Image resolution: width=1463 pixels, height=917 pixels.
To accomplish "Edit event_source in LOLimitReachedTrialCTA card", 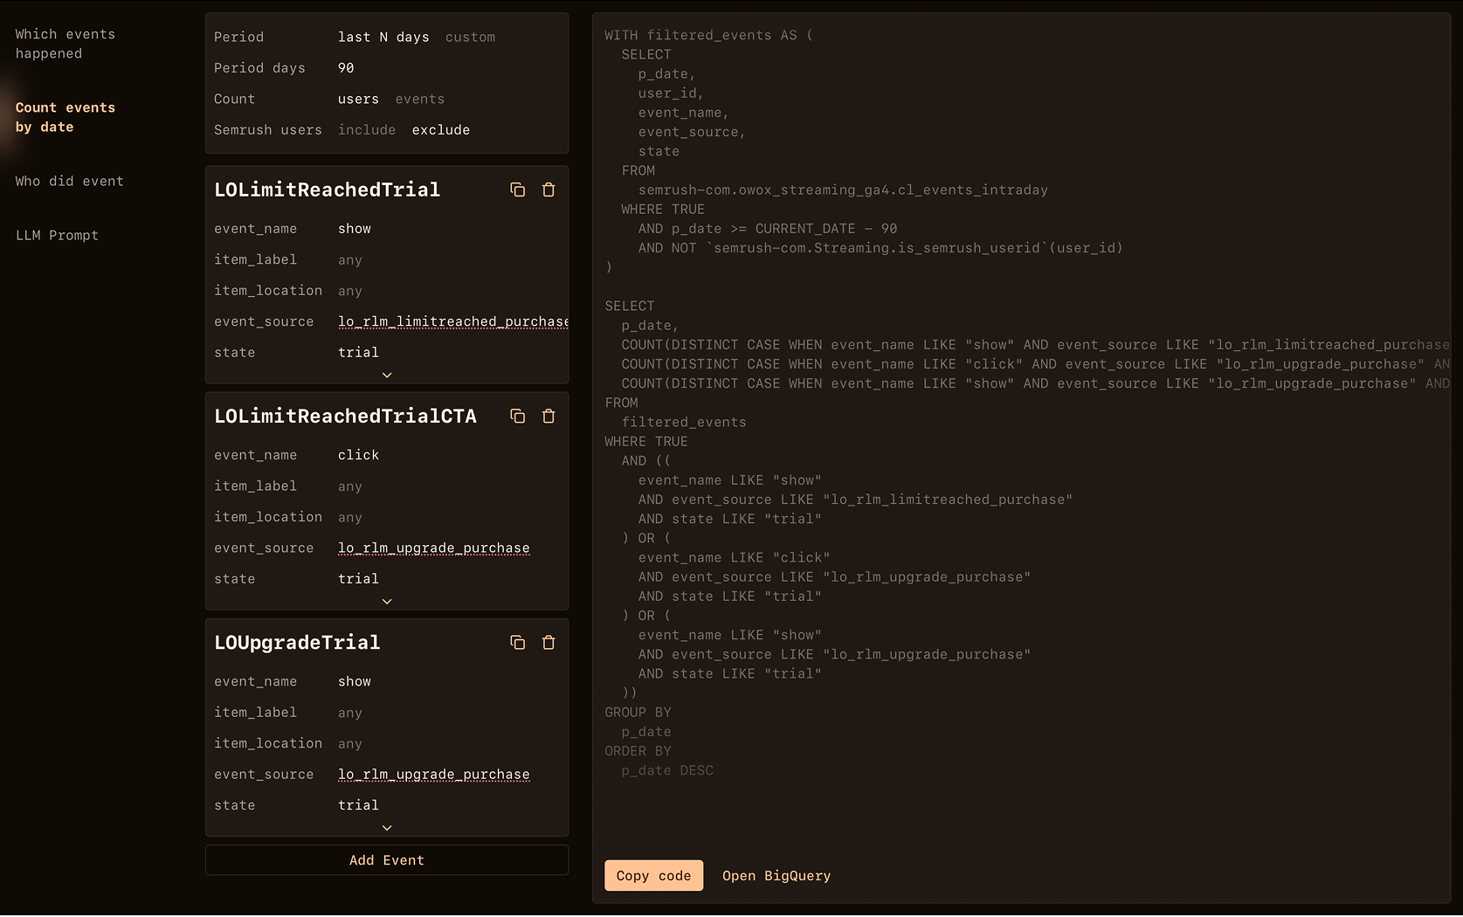I will tap(434, 548).
